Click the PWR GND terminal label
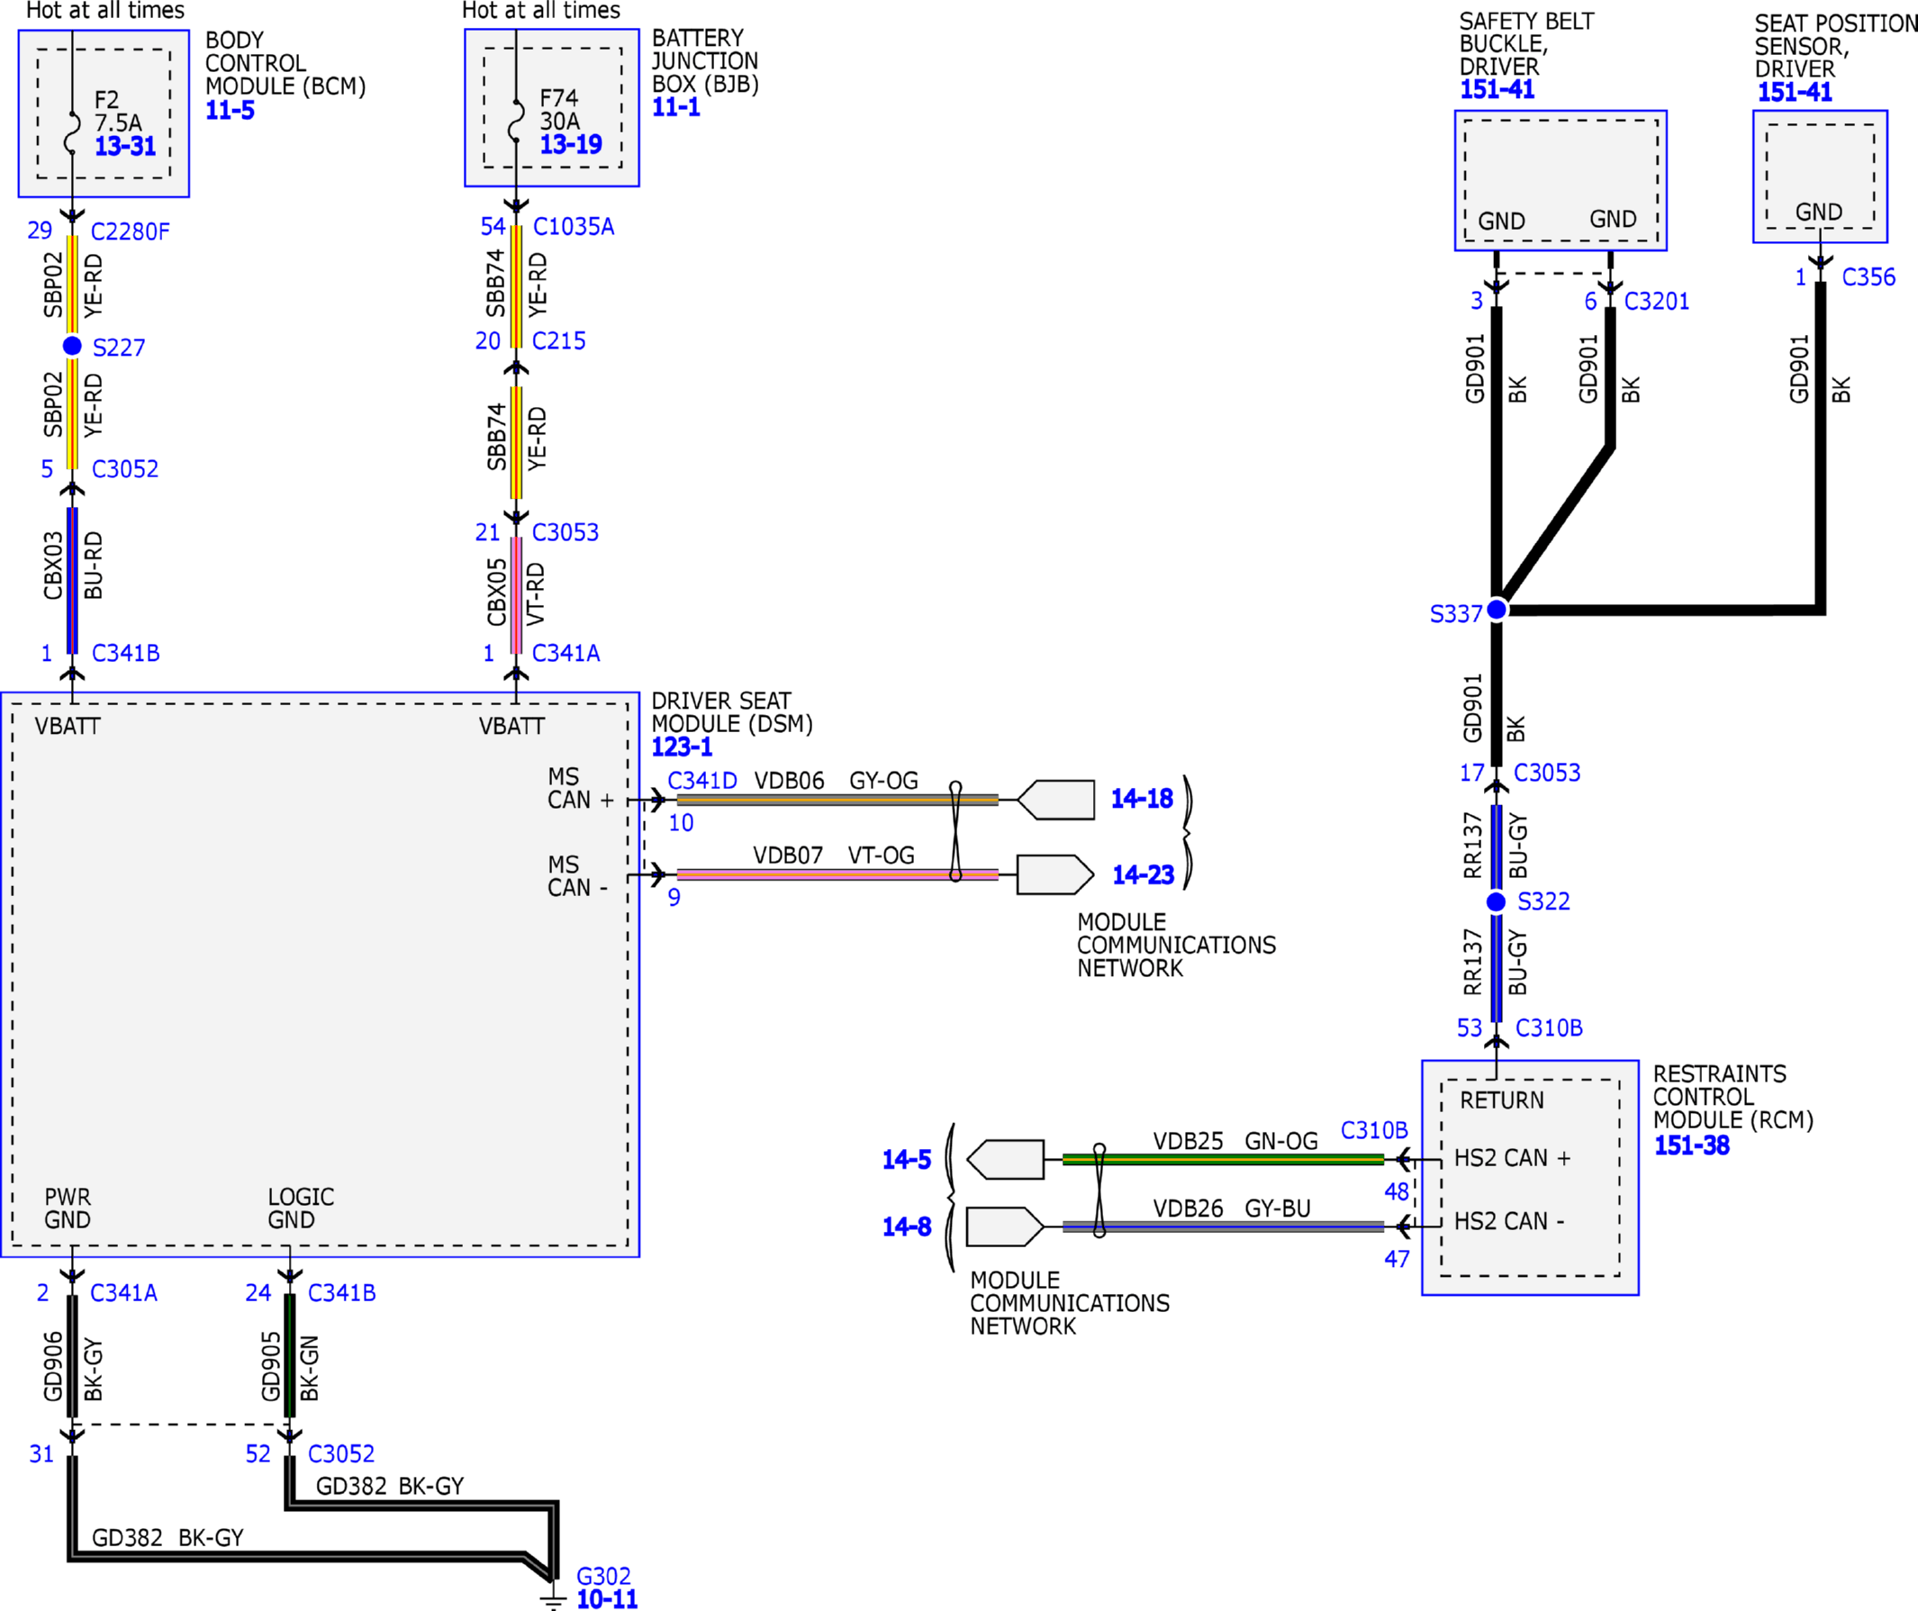 tap(68, 1209)
